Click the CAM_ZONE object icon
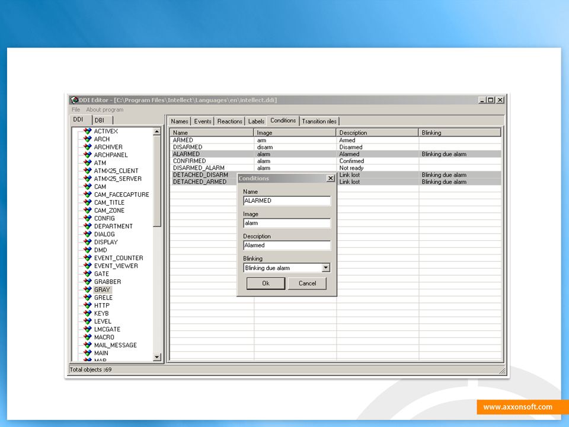 [88, 211]
